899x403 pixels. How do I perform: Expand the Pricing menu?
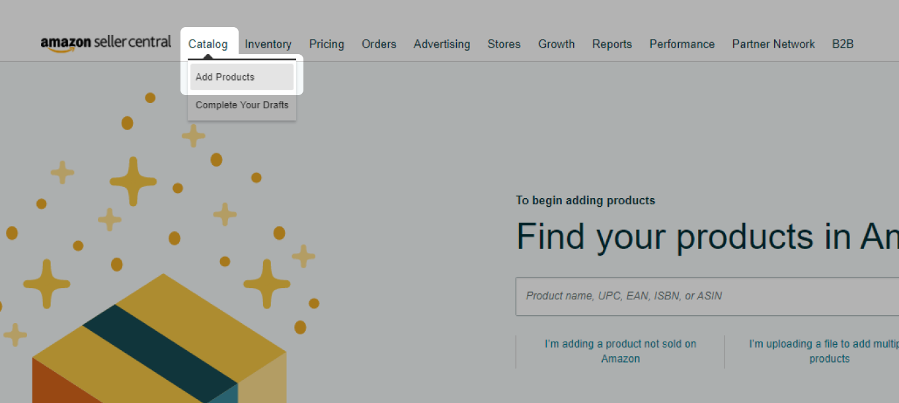[x=327, y=44]
